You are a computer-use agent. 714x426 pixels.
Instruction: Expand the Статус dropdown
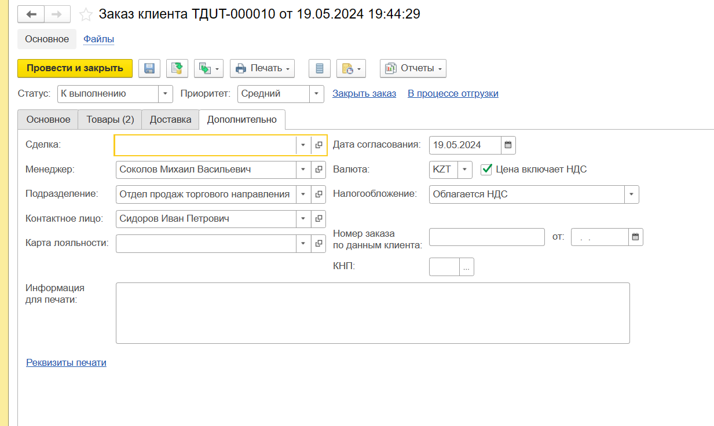point(165,94)
